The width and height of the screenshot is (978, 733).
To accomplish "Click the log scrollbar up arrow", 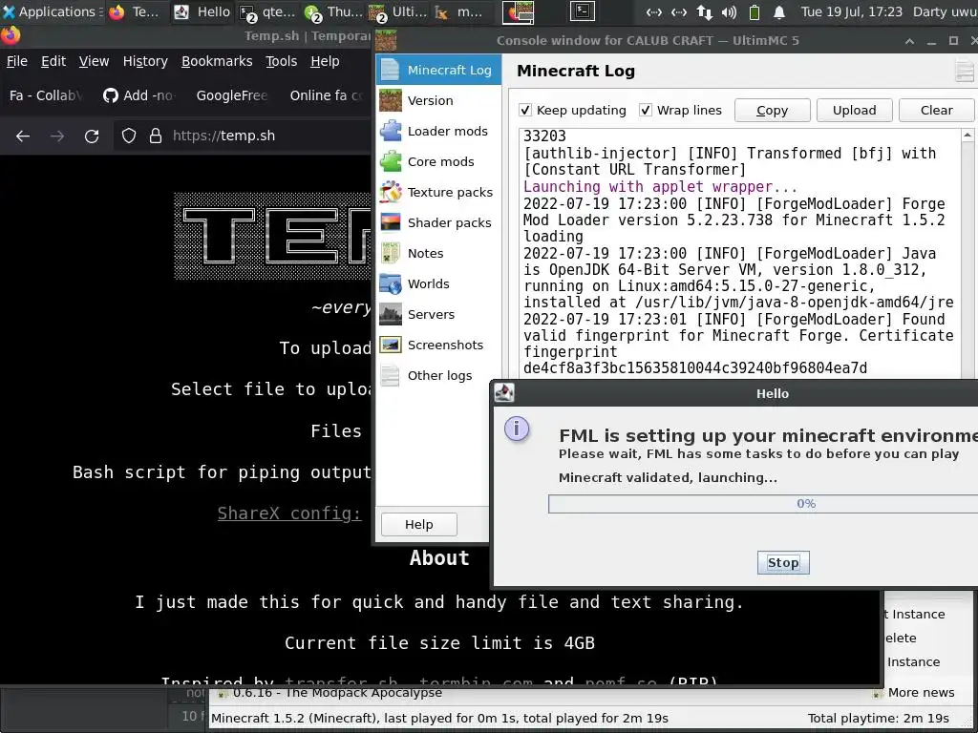I will pyautogui.click(x=967, y=136).
